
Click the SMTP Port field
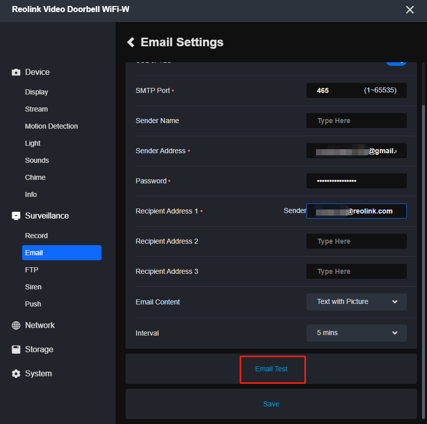(x=357, y=90)
